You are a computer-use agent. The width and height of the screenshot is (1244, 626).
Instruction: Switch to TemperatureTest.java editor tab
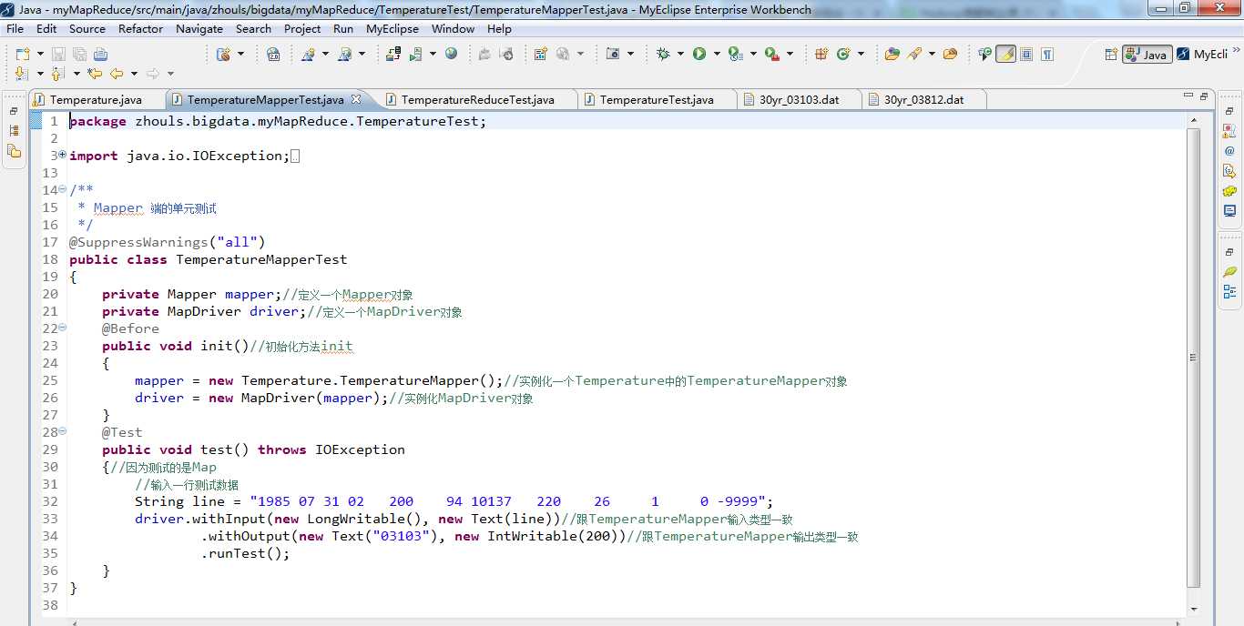pos(656,99)
